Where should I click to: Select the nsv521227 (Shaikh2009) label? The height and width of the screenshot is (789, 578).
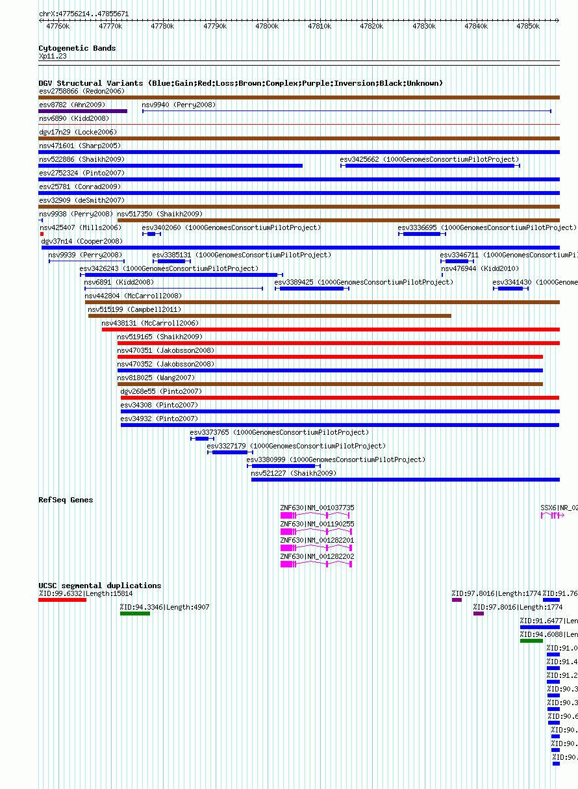click(294, 473)
